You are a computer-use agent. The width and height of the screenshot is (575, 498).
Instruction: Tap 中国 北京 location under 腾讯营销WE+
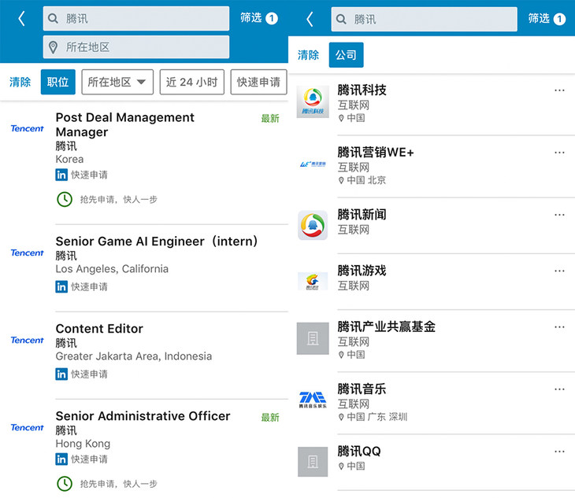point(362,180)
